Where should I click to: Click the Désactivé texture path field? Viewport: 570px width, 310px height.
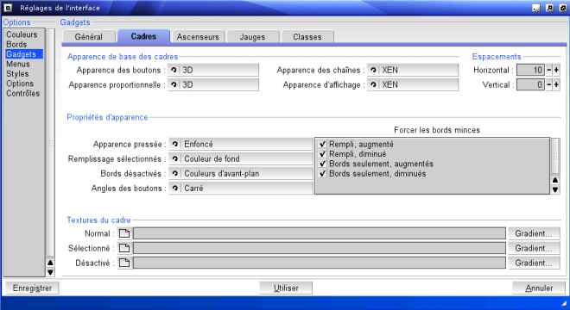point(320,263)
